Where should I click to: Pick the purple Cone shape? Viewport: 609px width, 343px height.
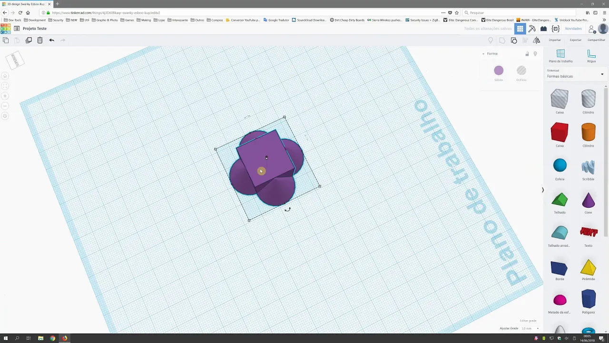(588, 201)
